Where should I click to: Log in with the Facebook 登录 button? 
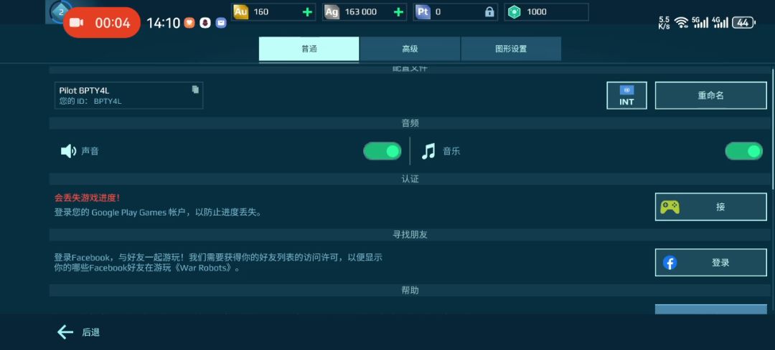[710, 263]
